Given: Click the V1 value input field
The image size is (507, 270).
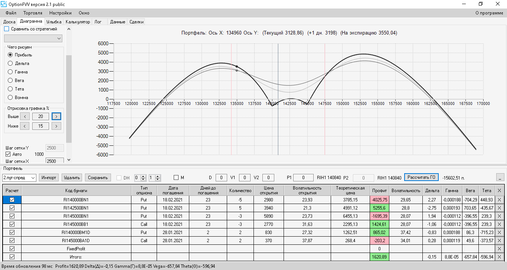Looking at the screenshot, I should (x=245, y=178).
